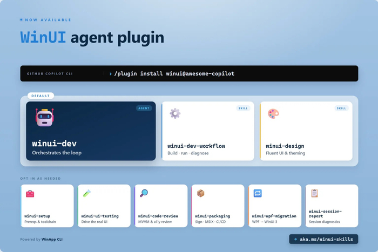378x252 pixels.
Task: Click the paint palette icon on winui-design
Action: pos(273,114)
